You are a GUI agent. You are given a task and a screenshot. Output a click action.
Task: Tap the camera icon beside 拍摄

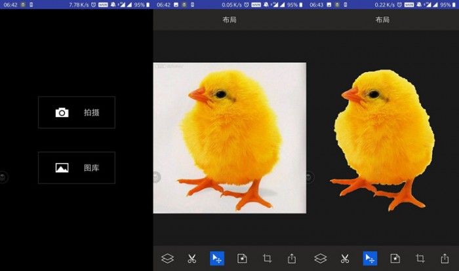(x=62, y=113)
